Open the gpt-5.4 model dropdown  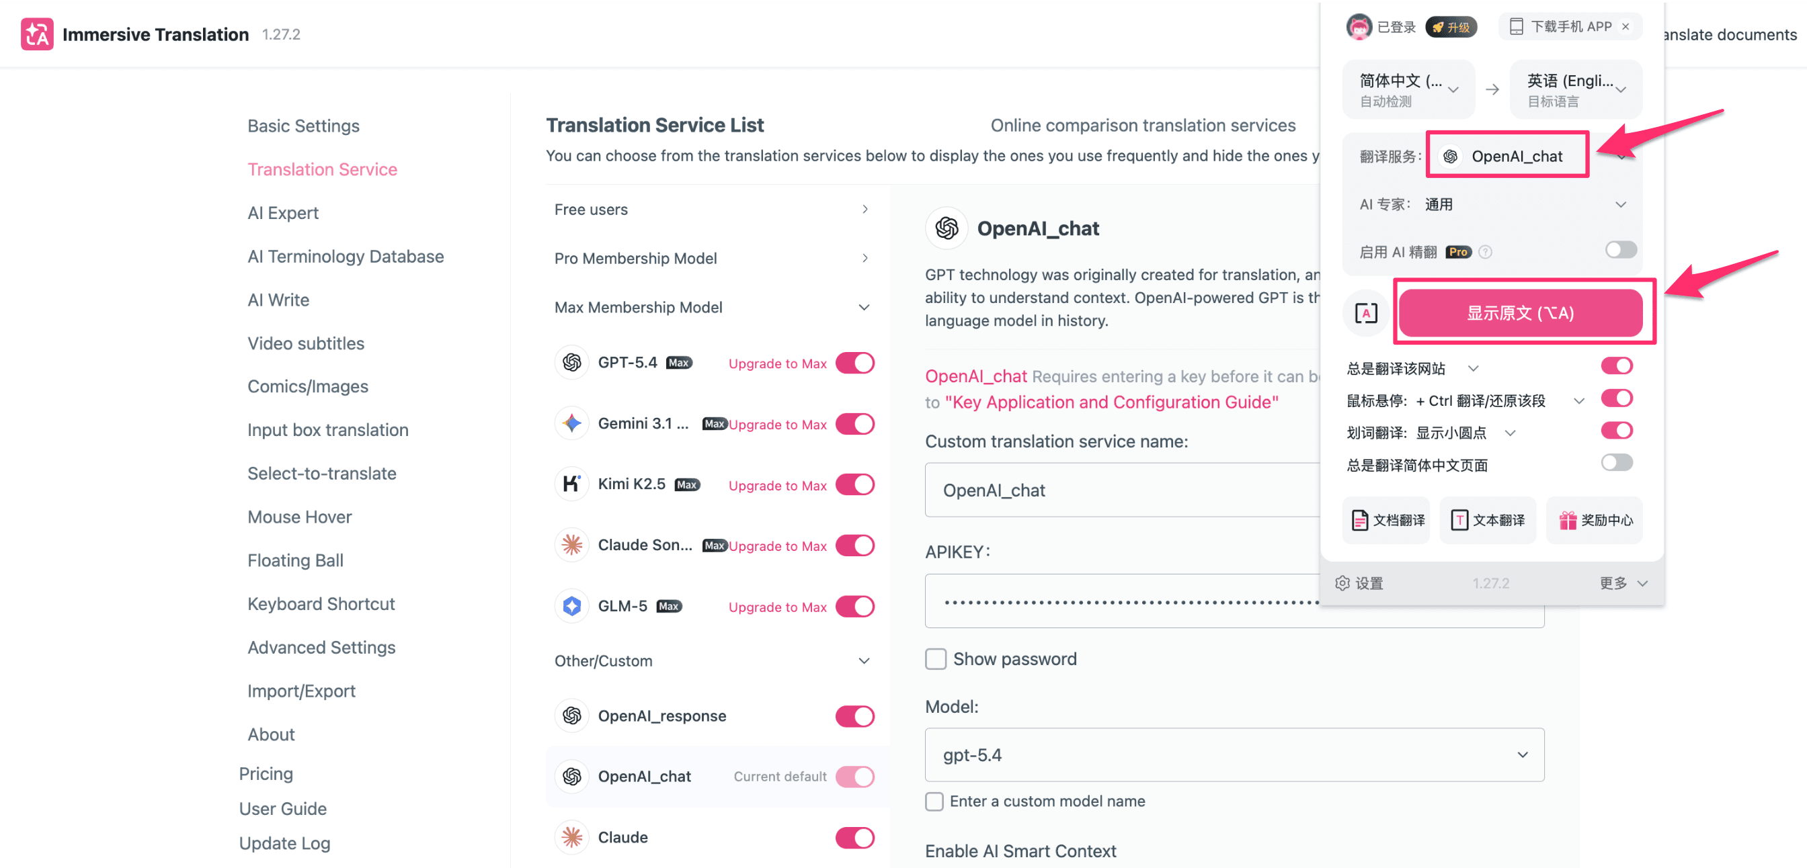point(1234,754)
